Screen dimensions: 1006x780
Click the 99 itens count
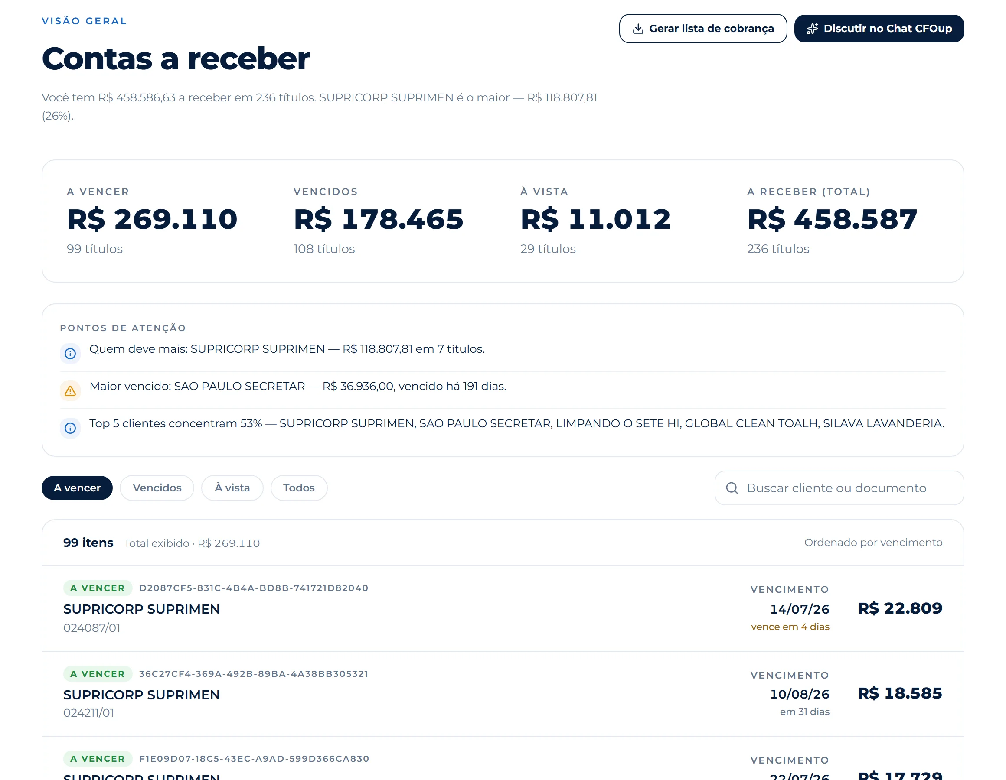[x=88, y=543]
